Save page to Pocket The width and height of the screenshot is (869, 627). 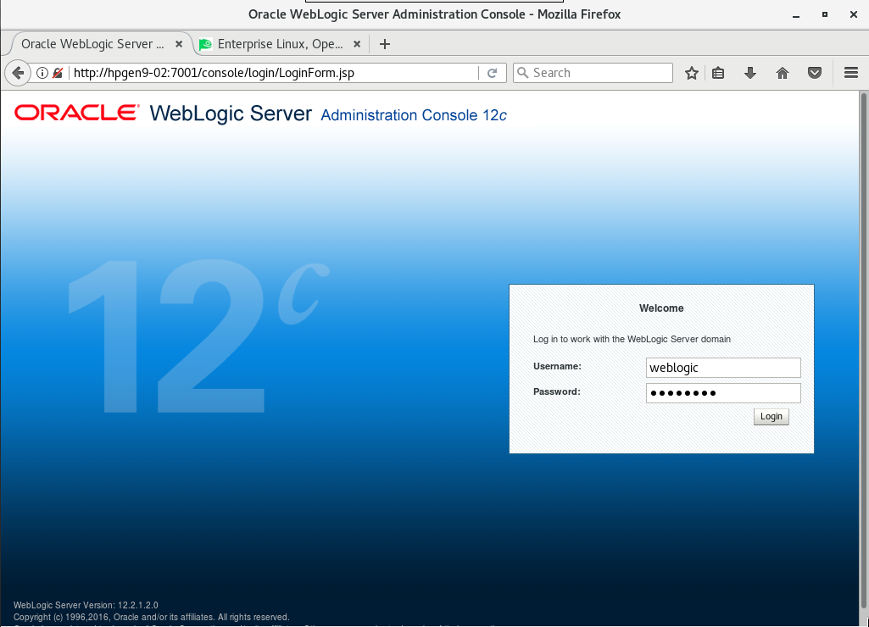(x=814, y=73)
